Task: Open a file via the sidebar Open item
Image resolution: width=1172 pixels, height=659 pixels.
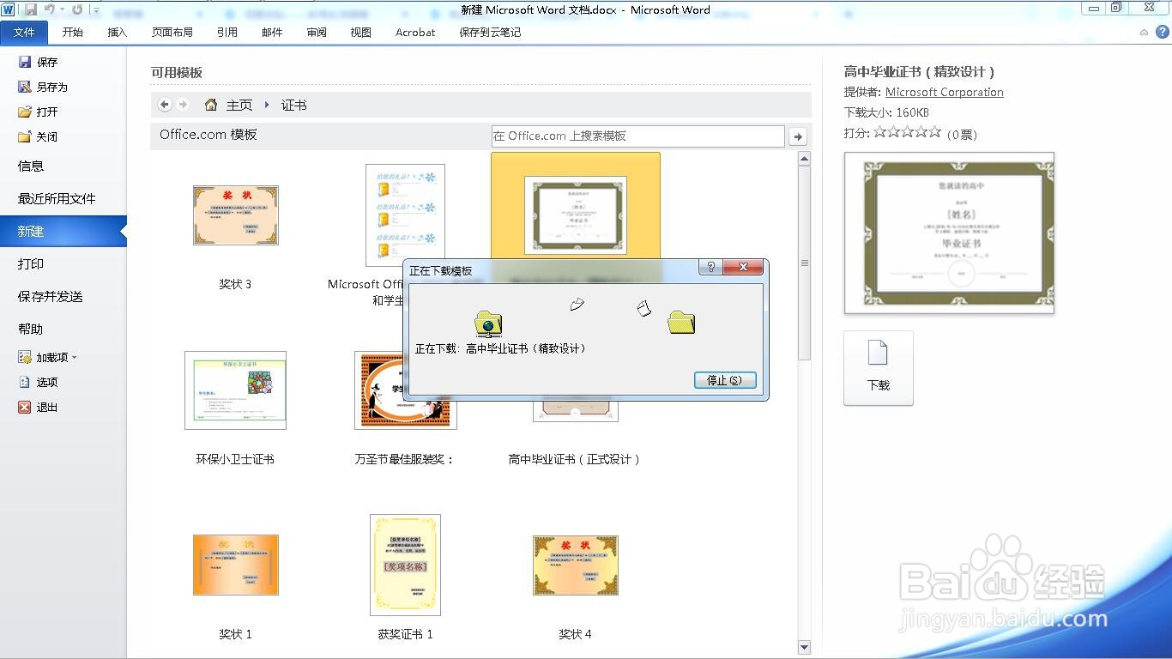Action: point(39,112)
